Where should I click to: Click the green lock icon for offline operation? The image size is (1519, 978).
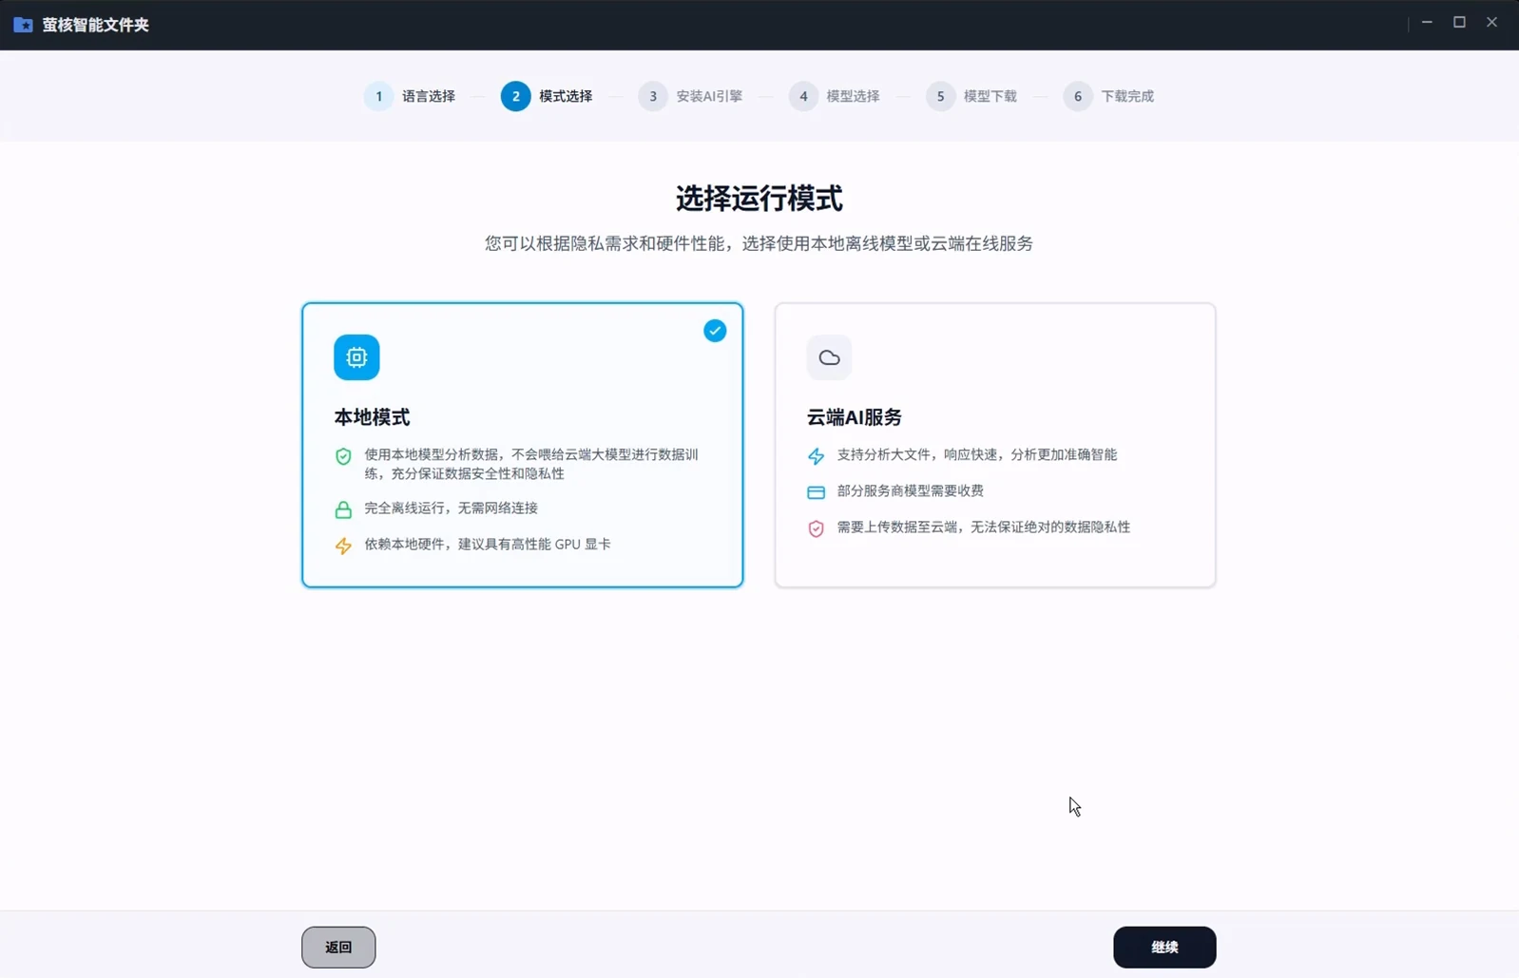[343, 509]
